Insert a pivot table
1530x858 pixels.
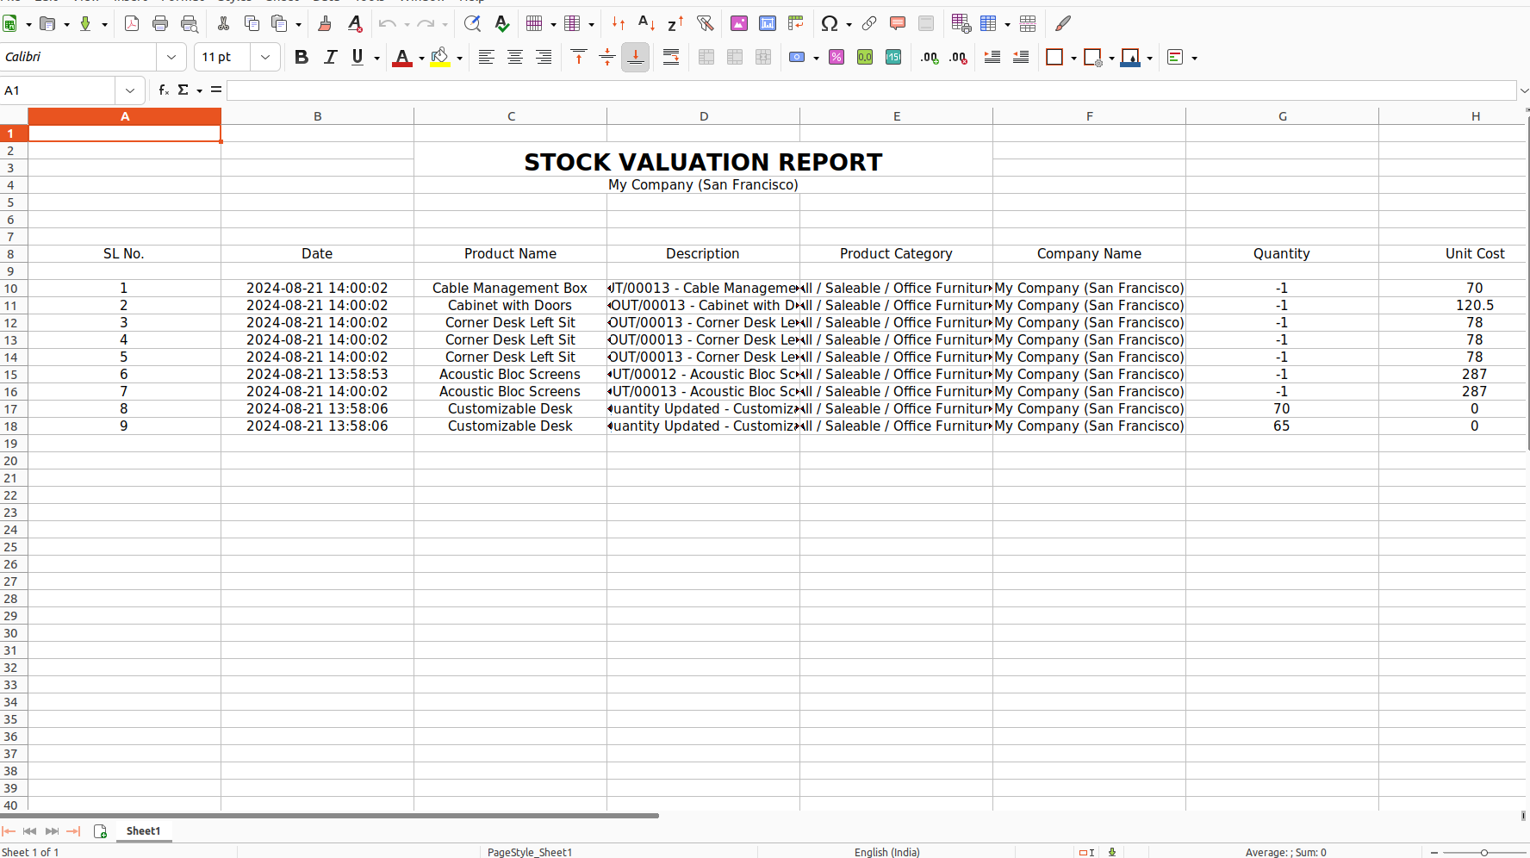click(796, 23)
